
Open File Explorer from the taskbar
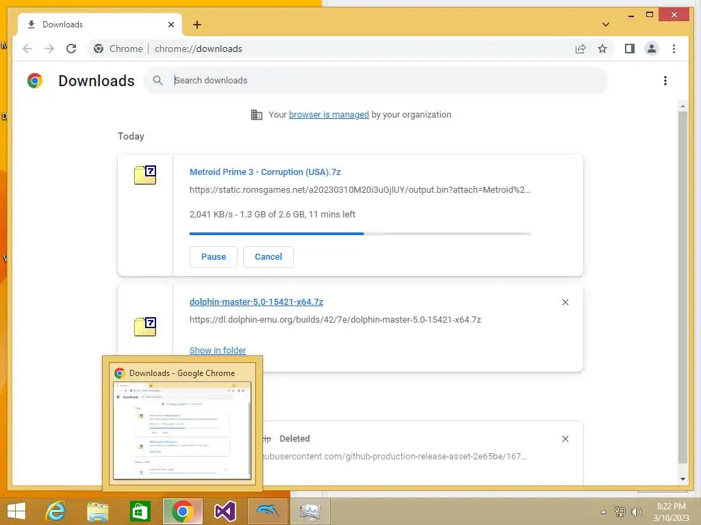click(x=97, y=511)
